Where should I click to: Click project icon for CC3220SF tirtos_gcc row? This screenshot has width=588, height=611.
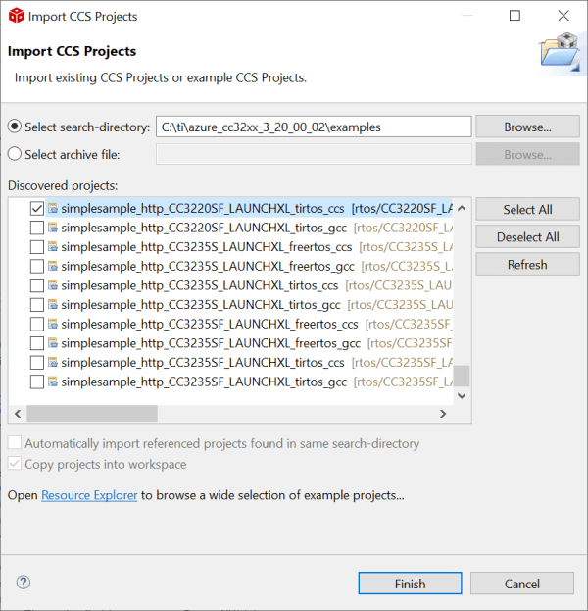pos(53,228)
